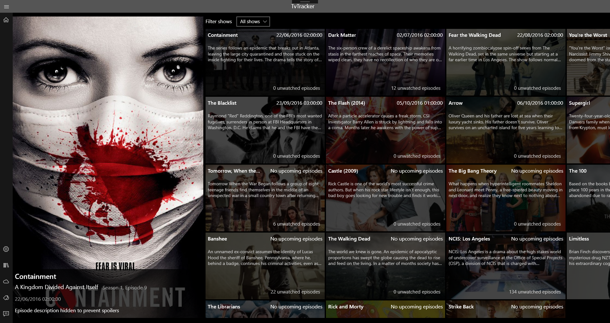Select The Blacklist show tile
The image size is (610, 323).
tap(265, 130)
